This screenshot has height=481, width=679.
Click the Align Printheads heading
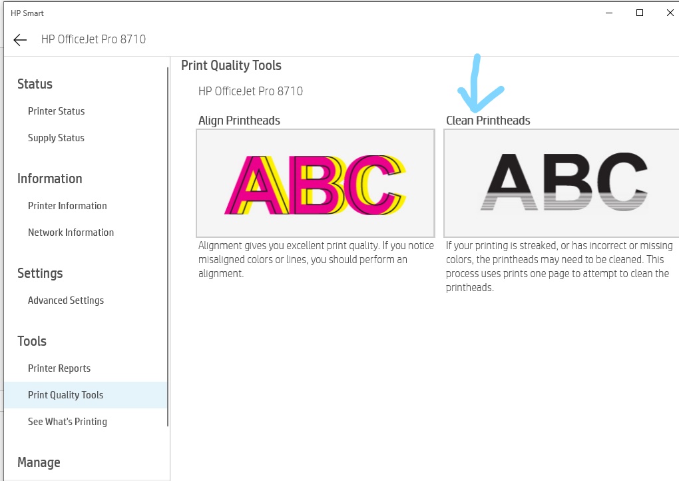[239, 121]
